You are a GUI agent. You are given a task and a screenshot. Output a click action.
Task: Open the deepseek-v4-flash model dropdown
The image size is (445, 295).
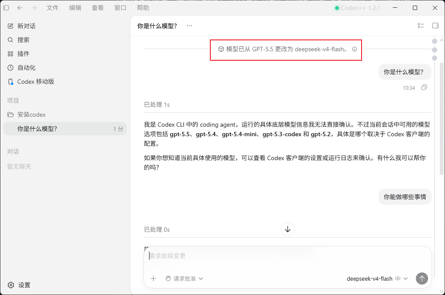click(x=377, y=279)
